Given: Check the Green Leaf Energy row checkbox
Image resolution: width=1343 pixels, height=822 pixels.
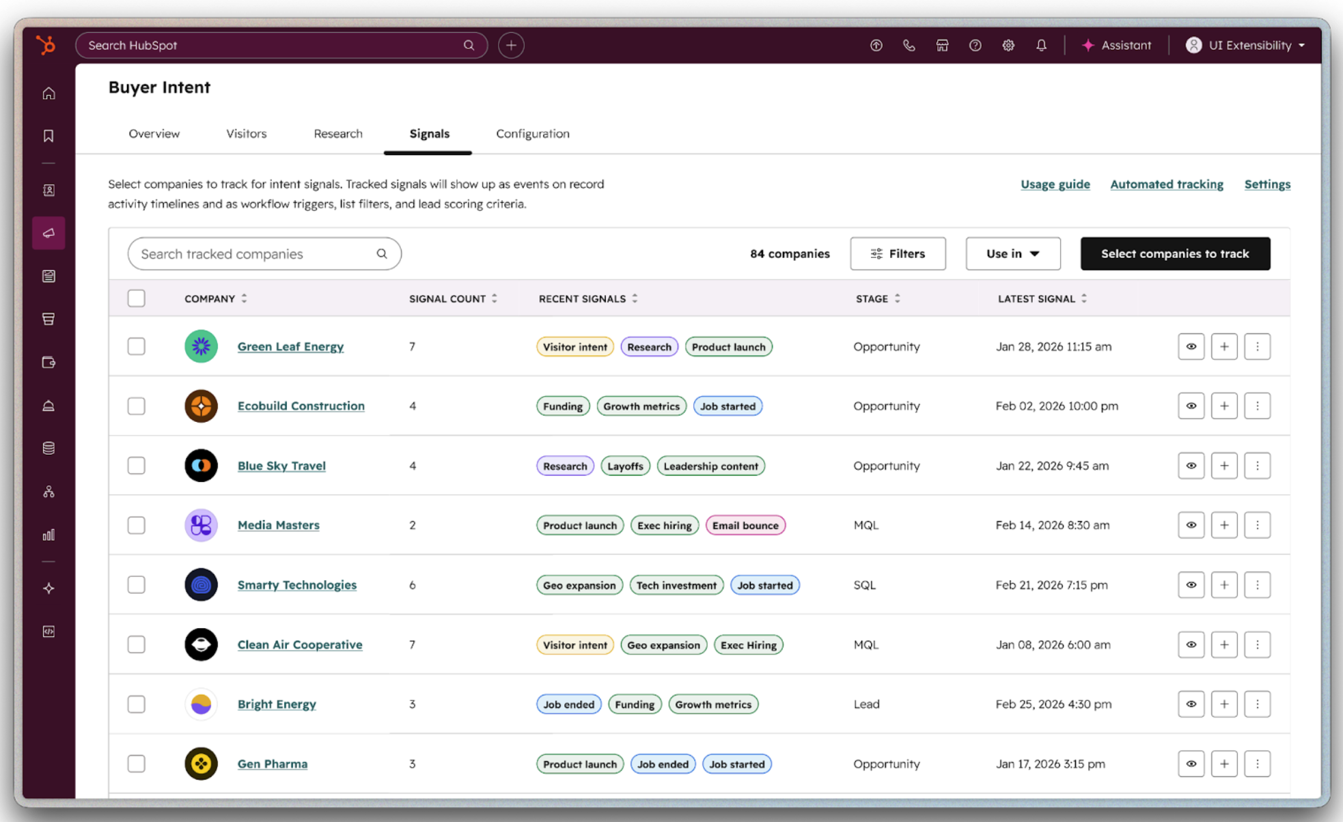Looking at the screenshot, I should (137, 346).
